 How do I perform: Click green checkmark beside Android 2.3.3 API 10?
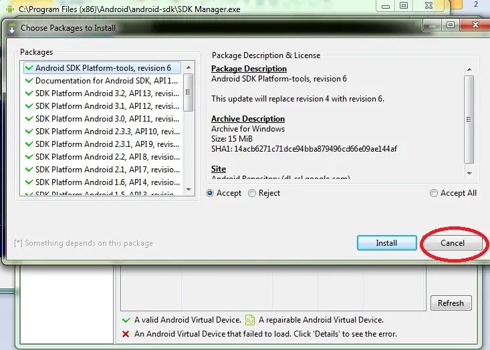pos(29,131)
